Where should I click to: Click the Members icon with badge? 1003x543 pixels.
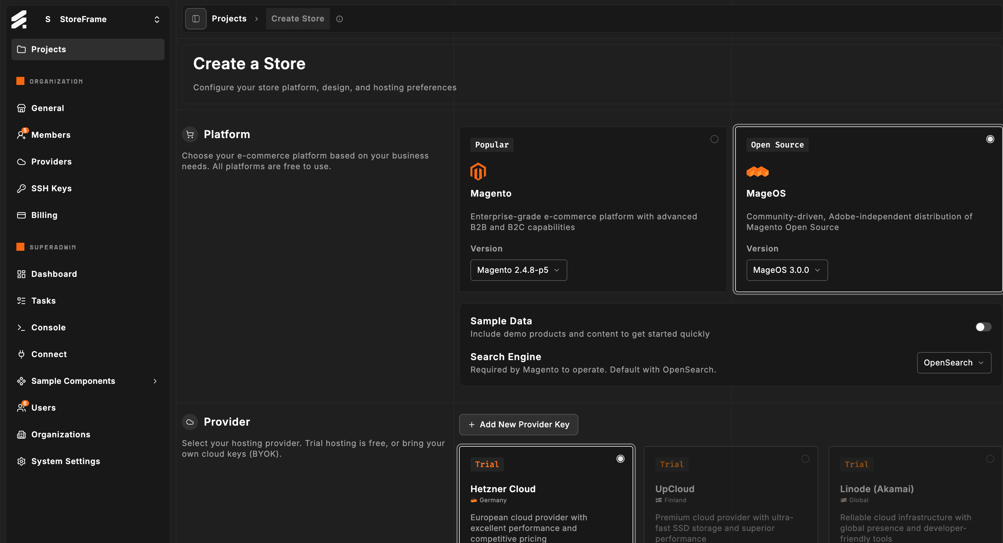pos(21,135)
